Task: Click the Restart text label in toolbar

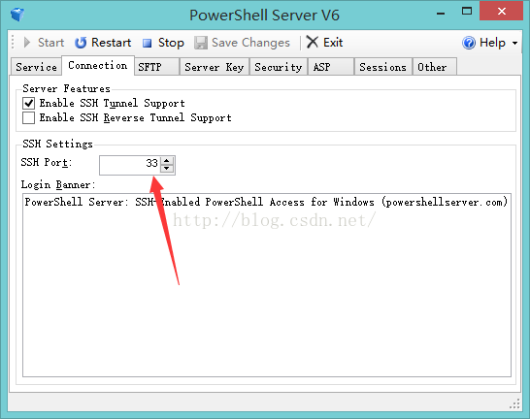Action: point(112,43)
